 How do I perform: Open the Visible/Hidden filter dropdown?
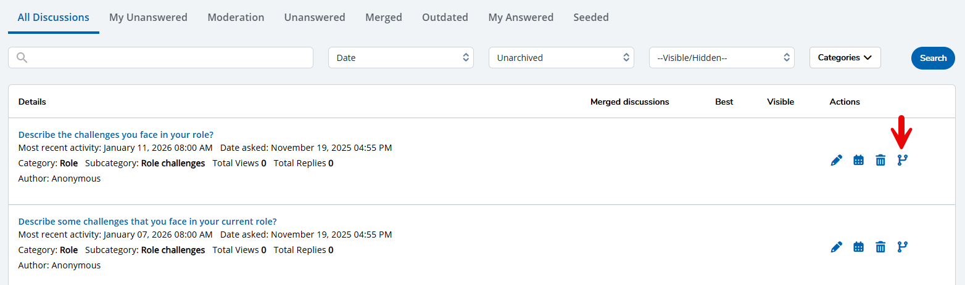(x=721, y=58)
